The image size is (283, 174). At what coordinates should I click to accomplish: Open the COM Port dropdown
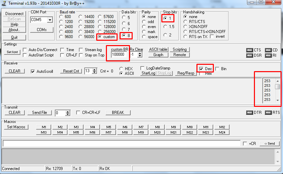pos(50,20)
